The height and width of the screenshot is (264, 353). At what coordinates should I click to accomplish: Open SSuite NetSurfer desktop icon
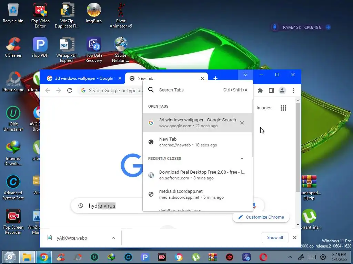(121, 50)
